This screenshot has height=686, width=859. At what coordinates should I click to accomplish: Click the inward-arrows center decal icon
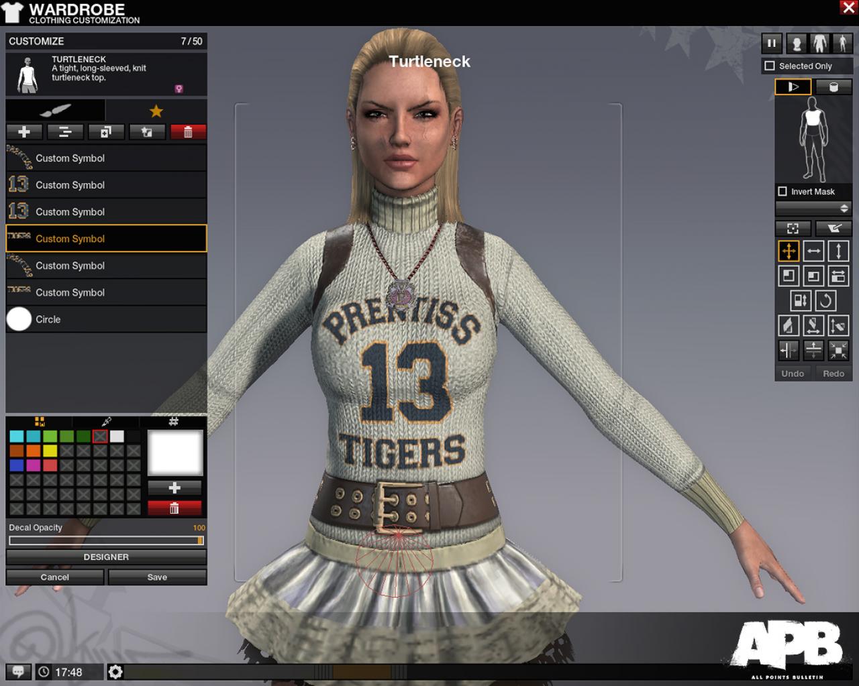point(838,350)
